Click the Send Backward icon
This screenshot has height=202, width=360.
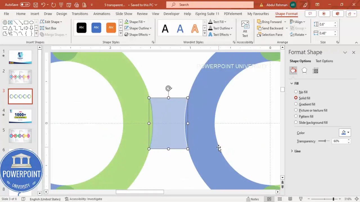[x=259, y=28]
